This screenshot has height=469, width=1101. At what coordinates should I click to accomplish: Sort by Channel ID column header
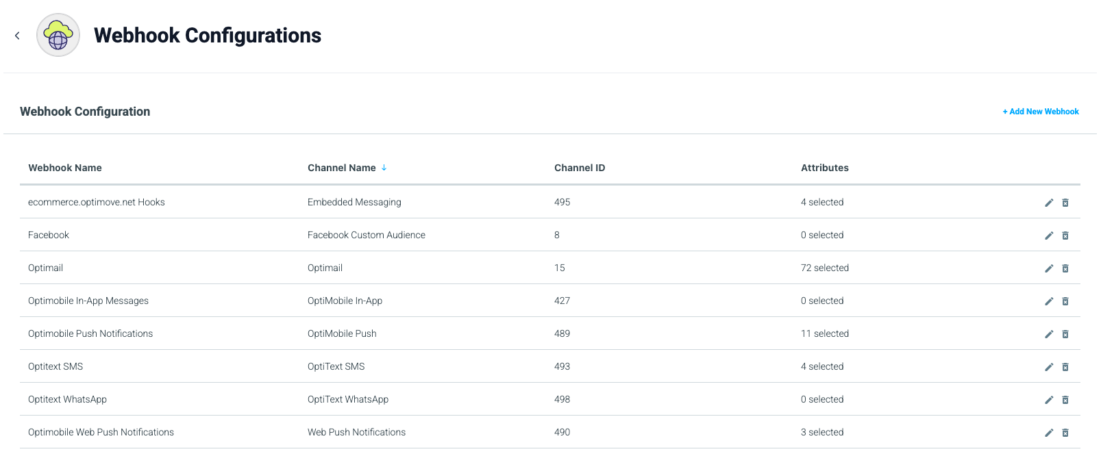(580, 168)
